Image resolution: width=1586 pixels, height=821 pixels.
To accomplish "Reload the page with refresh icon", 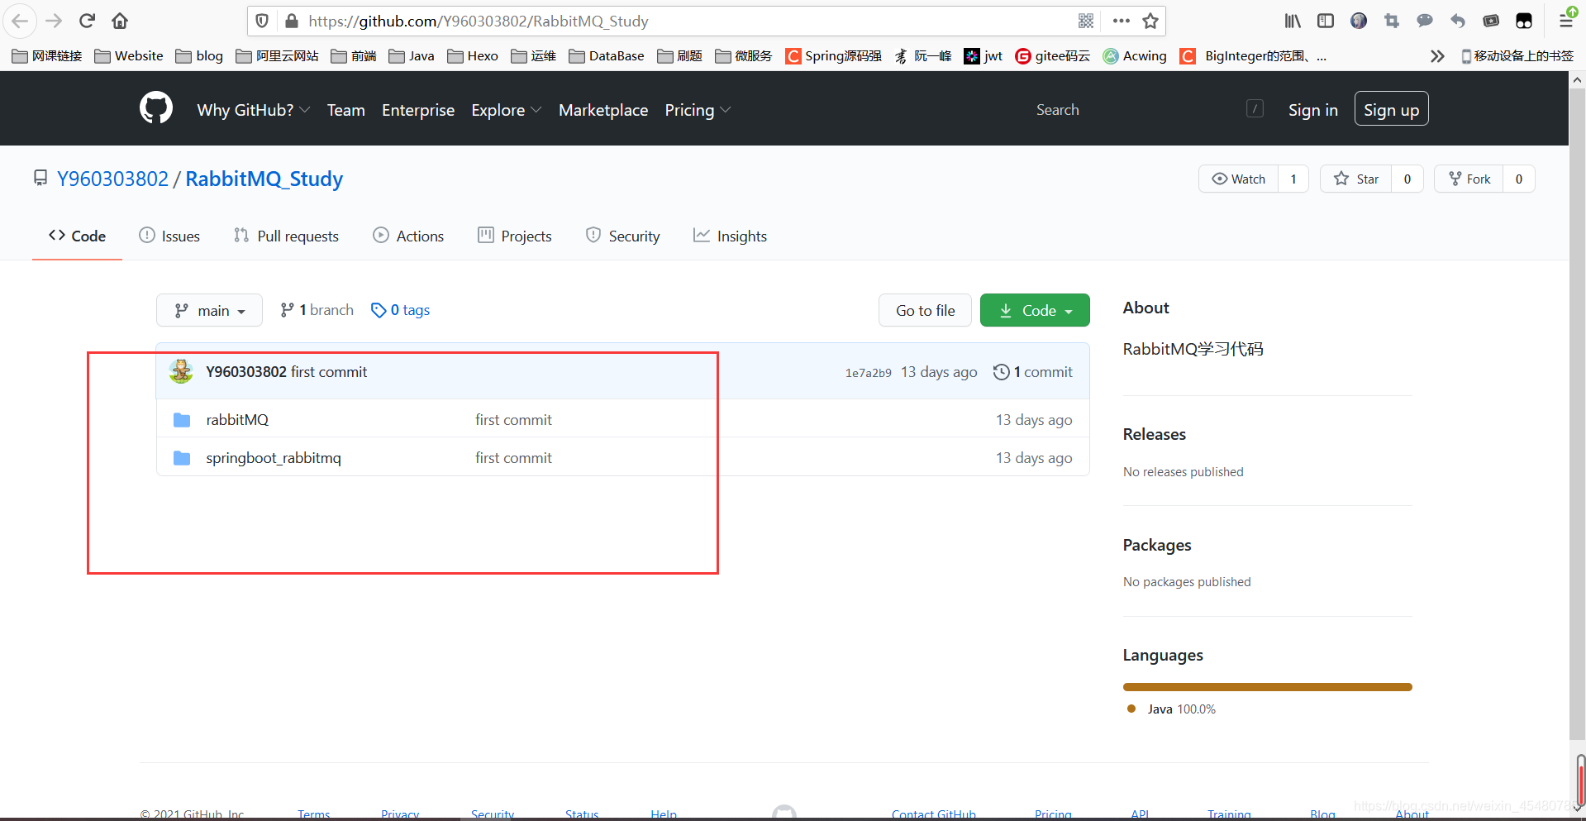I will (x=87, y=21).
